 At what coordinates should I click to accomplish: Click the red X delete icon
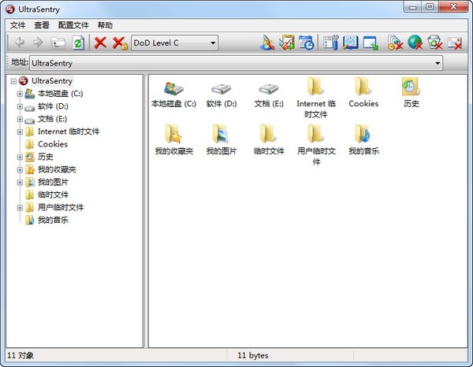coord(100,43)
